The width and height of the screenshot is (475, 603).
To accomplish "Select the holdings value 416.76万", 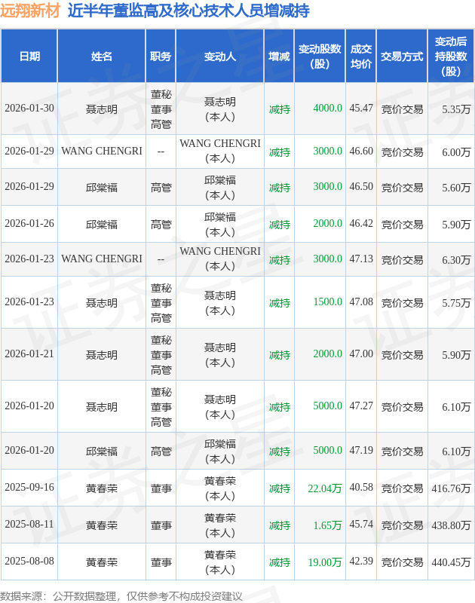I will (451, 488).
